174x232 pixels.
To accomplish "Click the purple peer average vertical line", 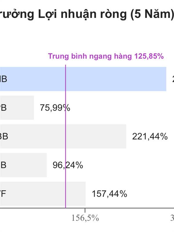I will pyautogui.click(x=66, y=136).
